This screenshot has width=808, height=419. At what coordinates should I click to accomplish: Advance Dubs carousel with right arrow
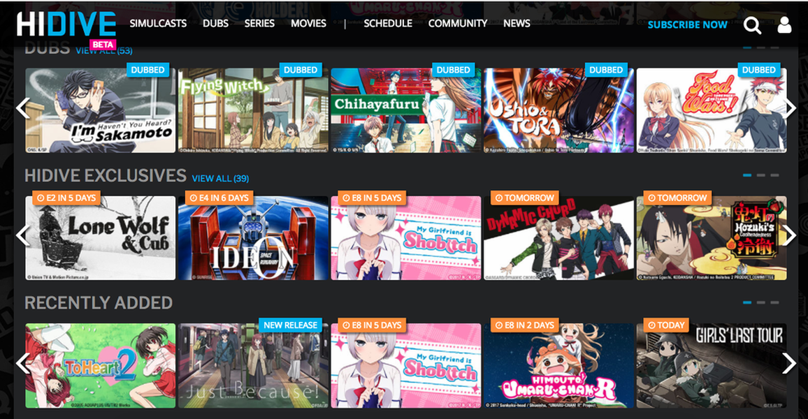click(791, 108)
